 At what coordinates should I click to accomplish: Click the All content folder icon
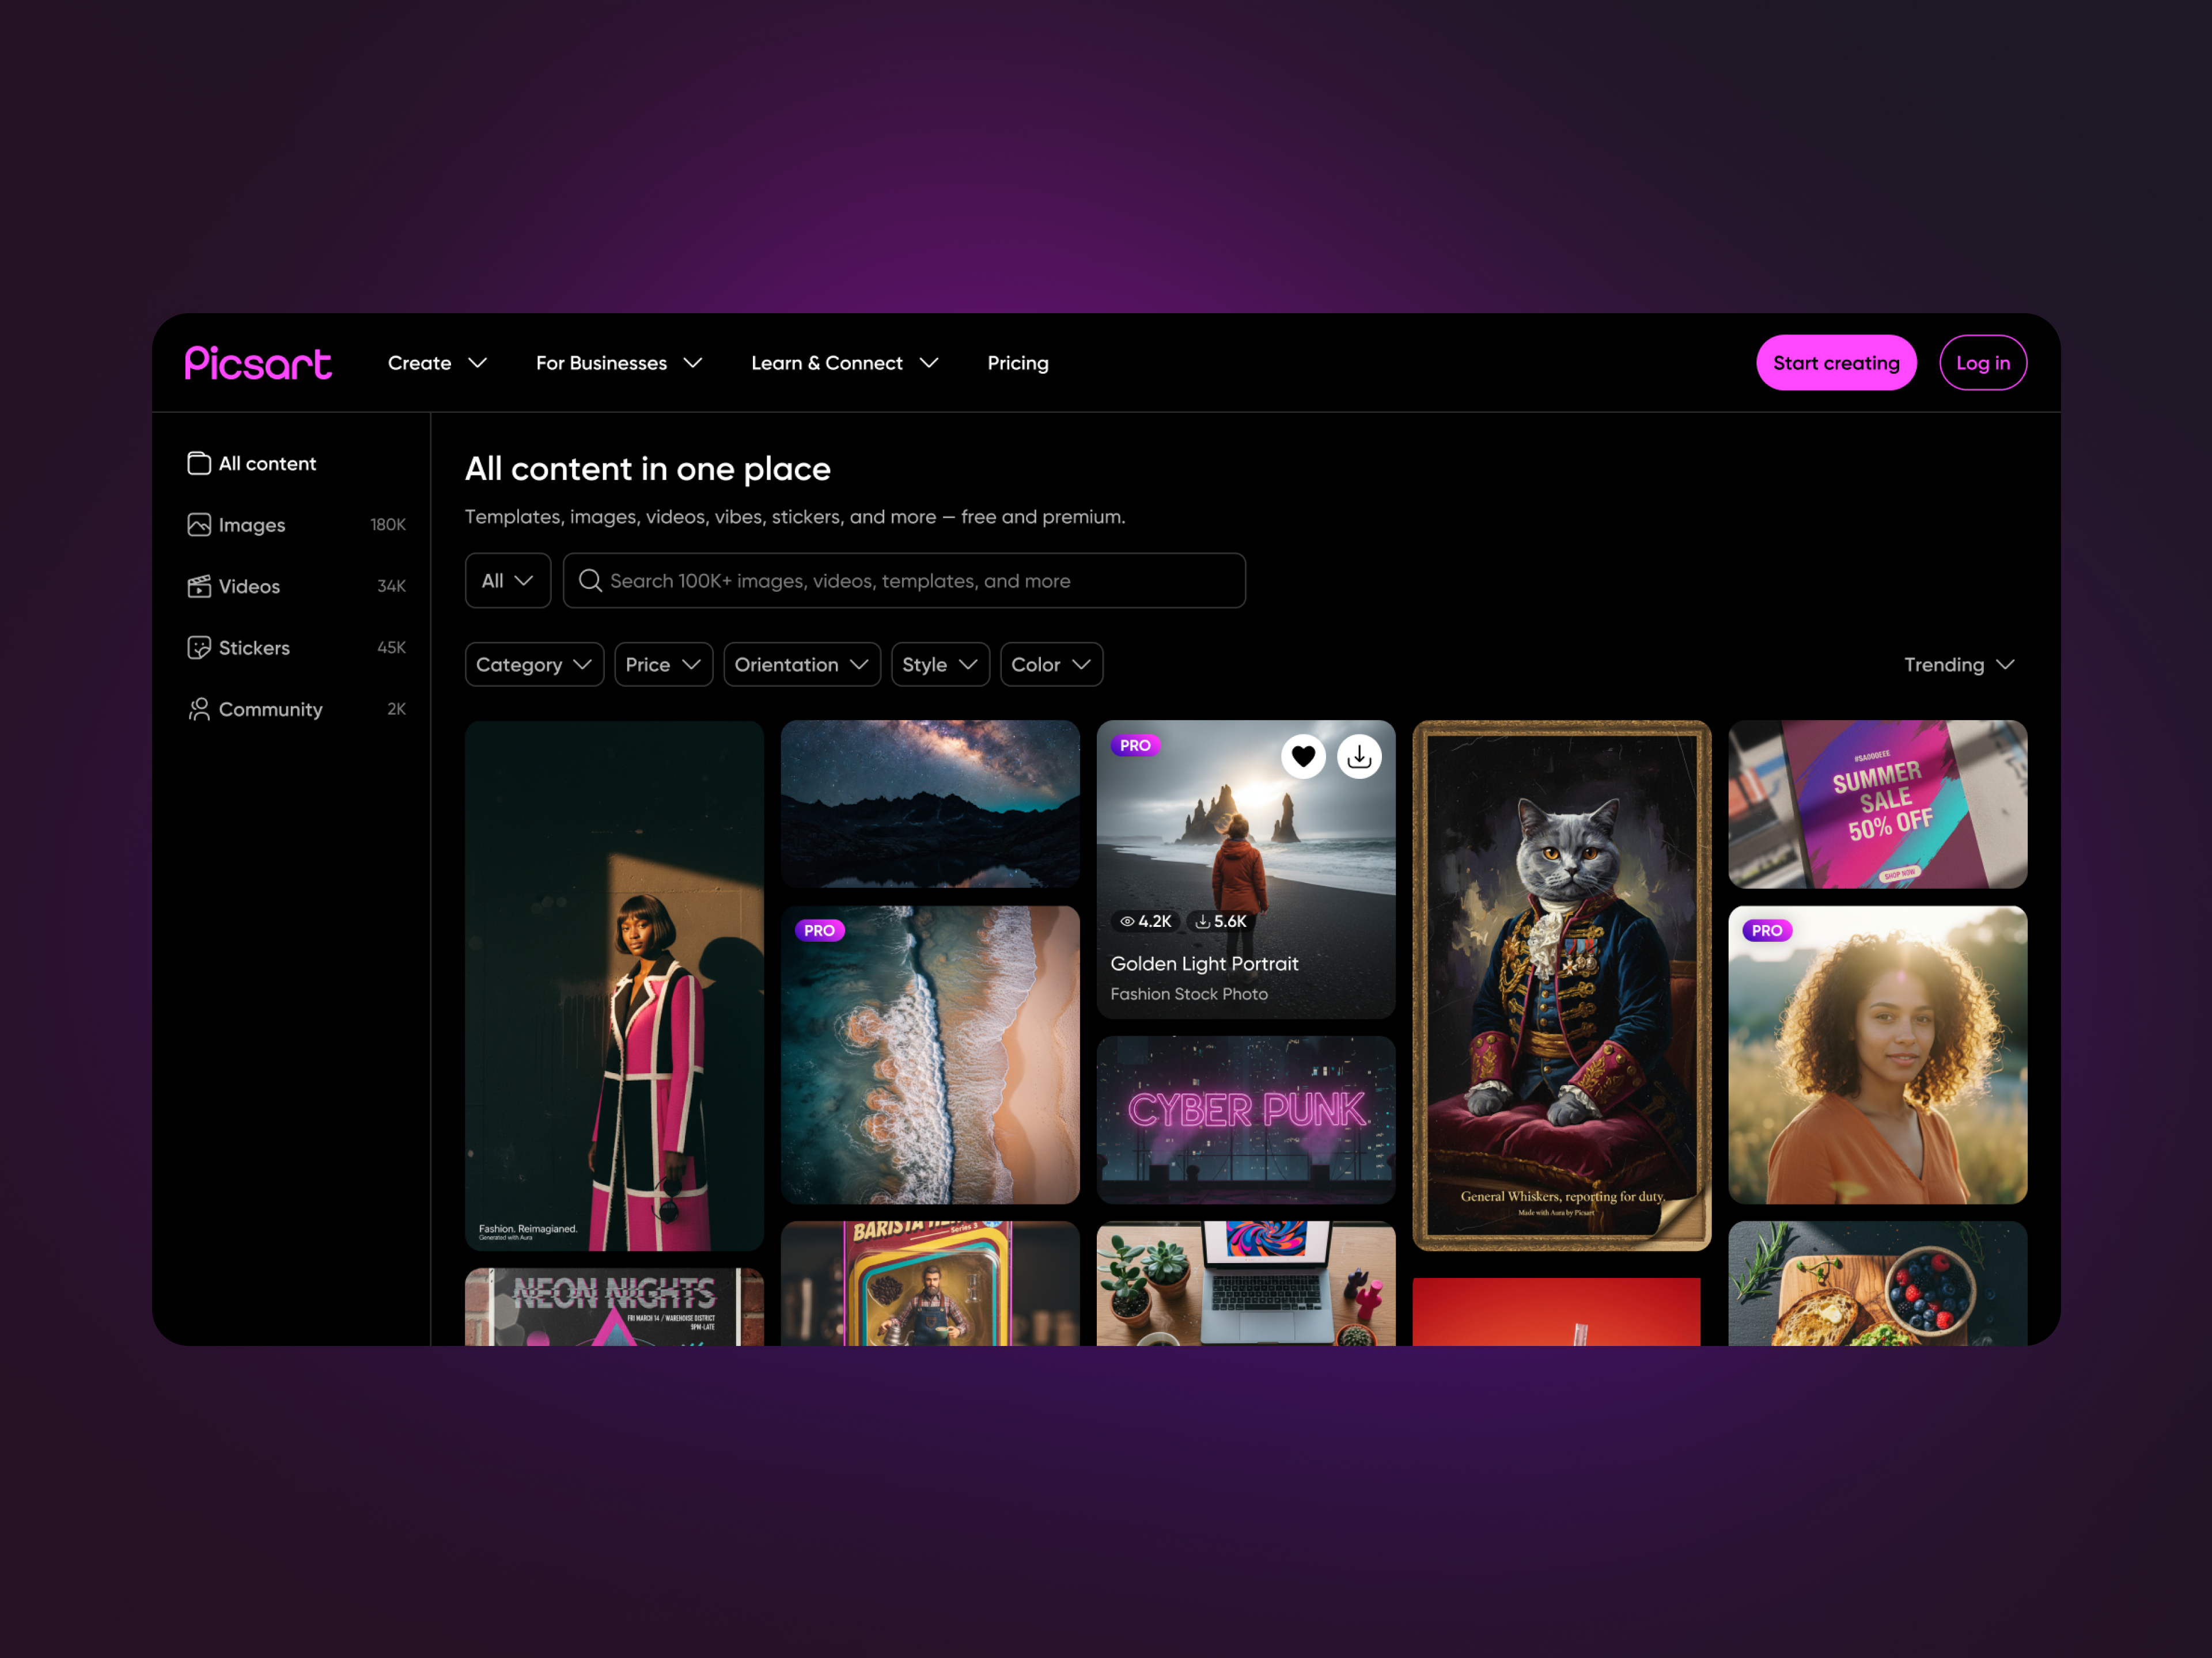199,463
